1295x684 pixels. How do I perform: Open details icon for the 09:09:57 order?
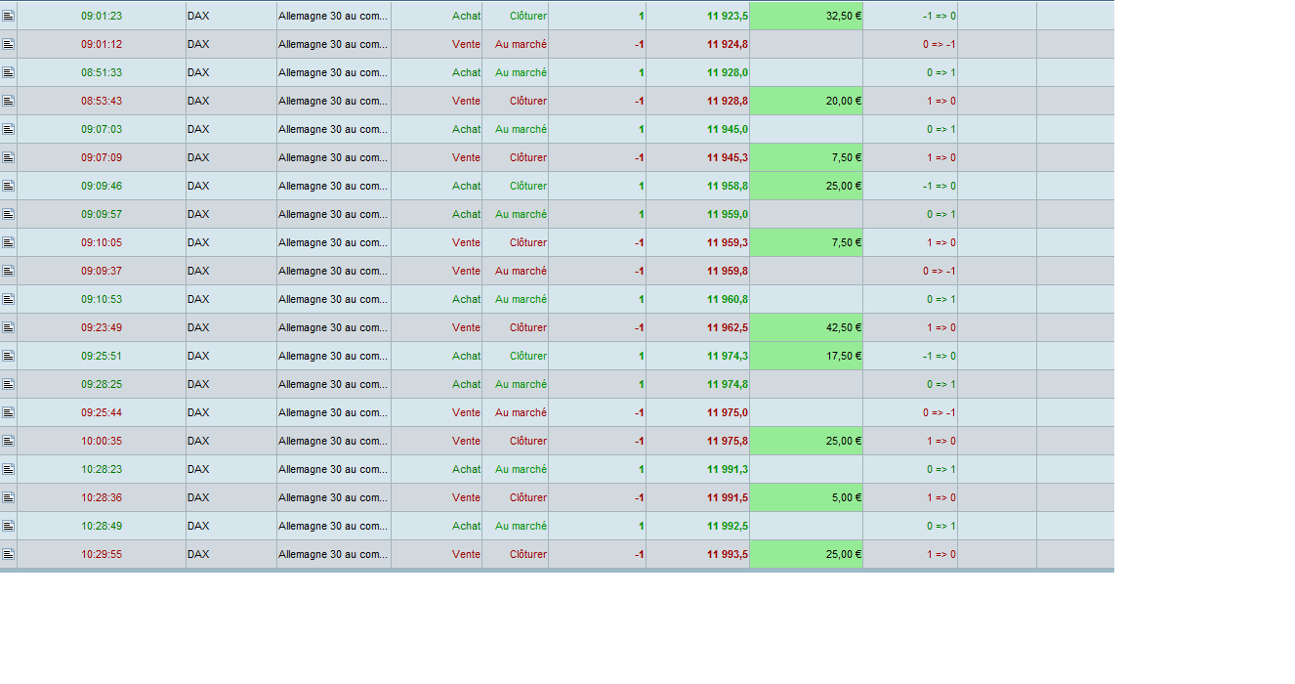point(8,214)
